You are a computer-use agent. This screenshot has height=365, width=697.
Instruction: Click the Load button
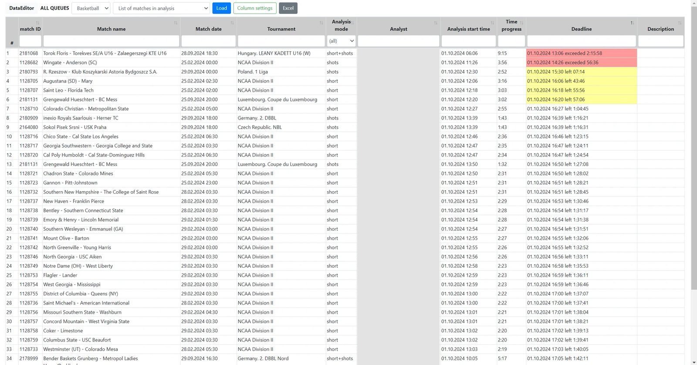tap(221, 8)
